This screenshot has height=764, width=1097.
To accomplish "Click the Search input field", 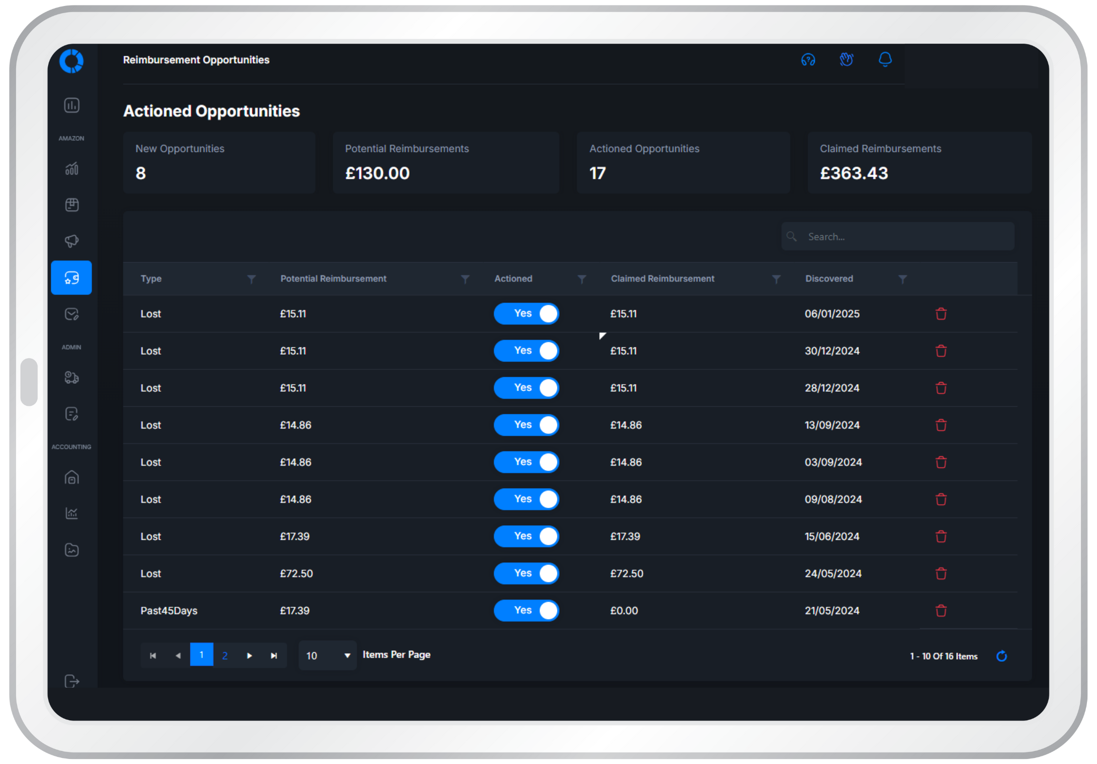I will [897, 237].
